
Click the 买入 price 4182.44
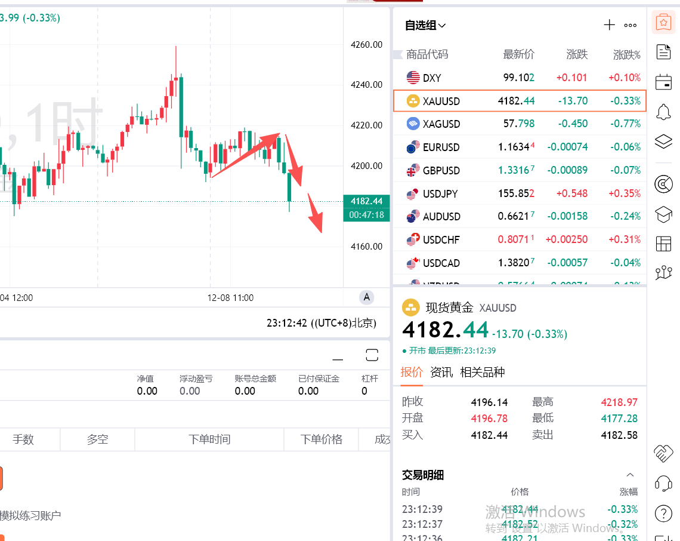489,435
